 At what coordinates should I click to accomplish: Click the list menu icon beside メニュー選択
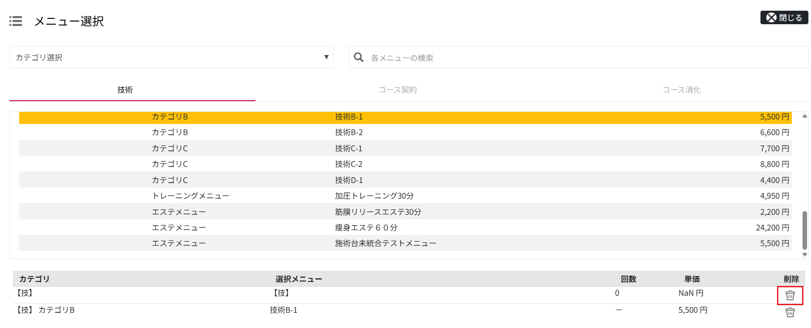tap(16, 21)
